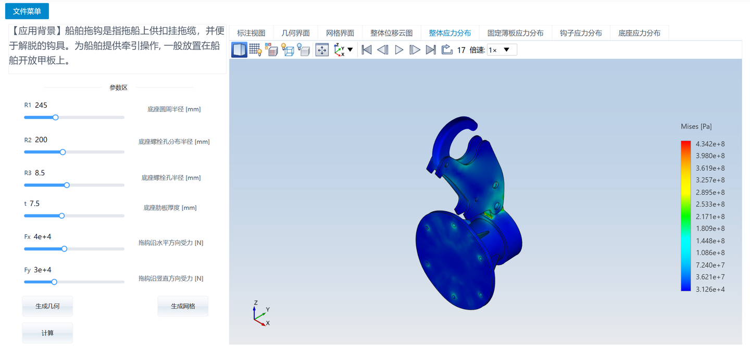Click the 拖钩沿水平方向受力 [N] label

click(x=171, y=243)
